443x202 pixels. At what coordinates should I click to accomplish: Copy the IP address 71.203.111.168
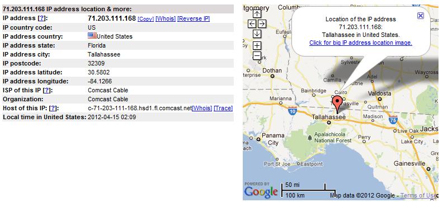146,19
